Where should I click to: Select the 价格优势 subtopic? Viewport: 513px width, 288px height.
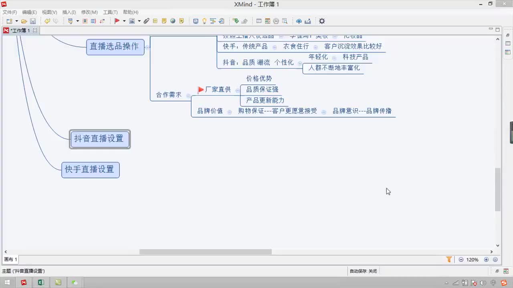pyautogui.click(x=259, y=78)
